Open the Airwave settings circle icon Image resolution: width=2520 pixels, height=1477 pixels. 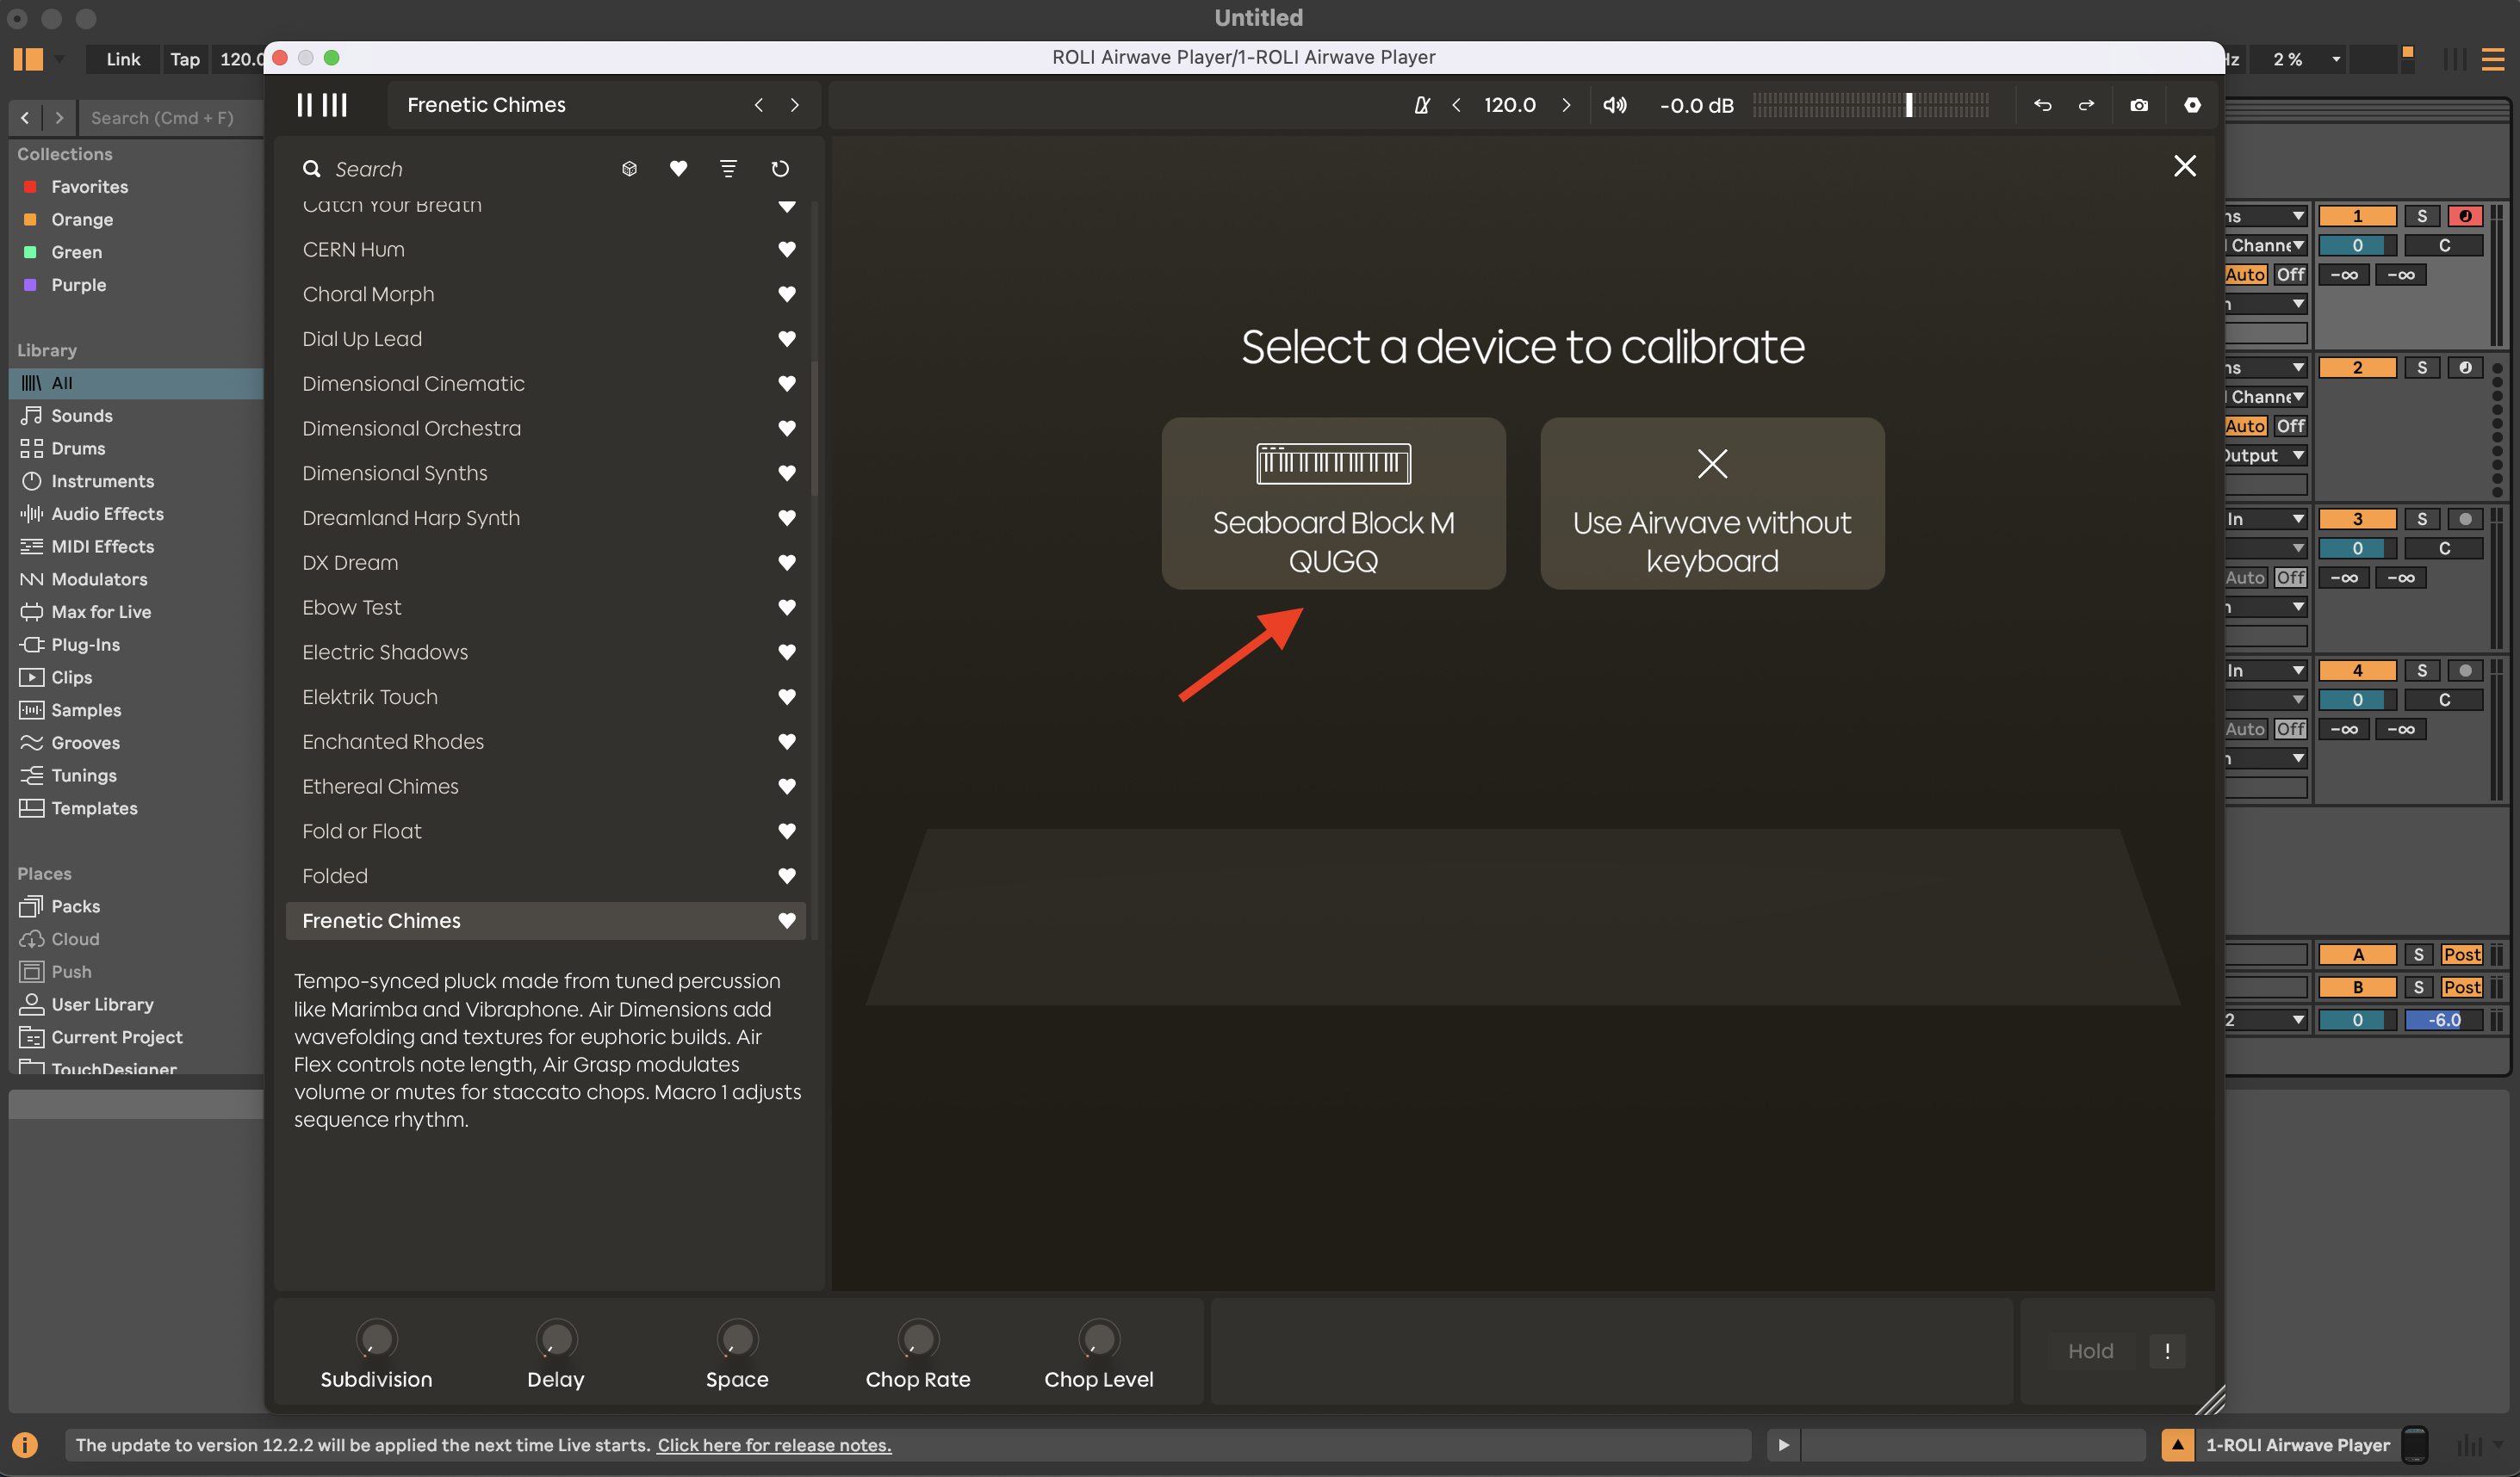point(2192,105)
